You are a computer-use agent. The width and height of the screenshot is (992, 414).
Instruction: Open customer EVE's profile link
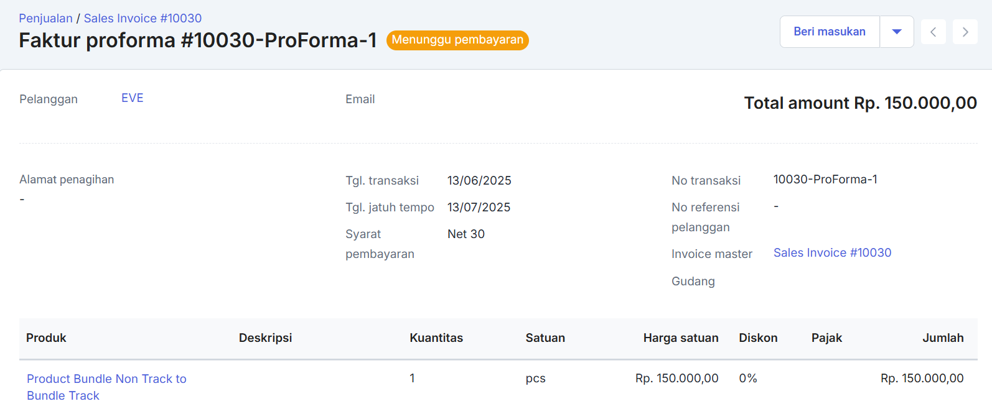132,98
